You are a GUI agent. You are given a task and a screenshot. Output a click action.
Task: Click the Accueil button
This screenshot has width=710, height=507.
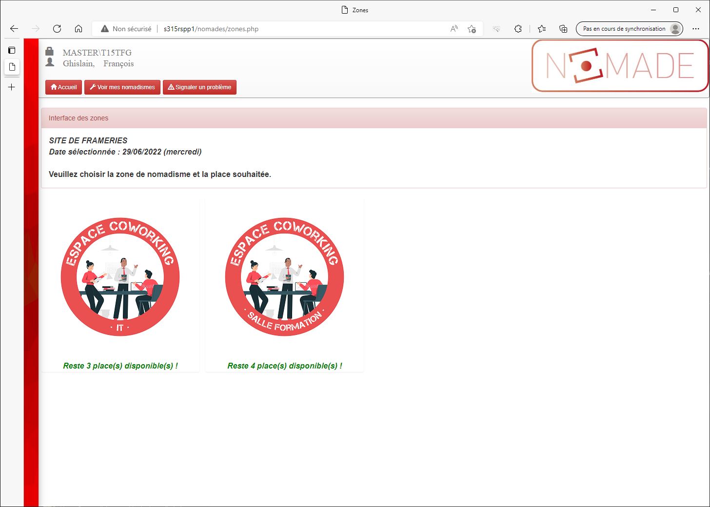tap(63, 87)
